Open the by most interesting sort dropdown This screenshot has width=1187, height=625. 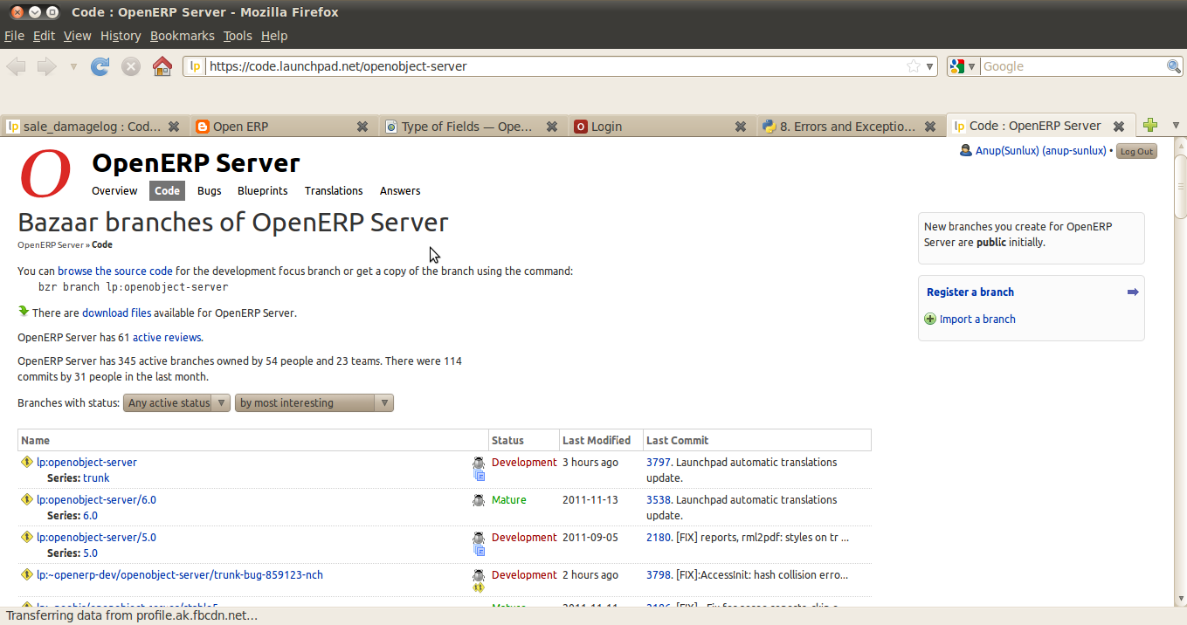pos(313,402)
